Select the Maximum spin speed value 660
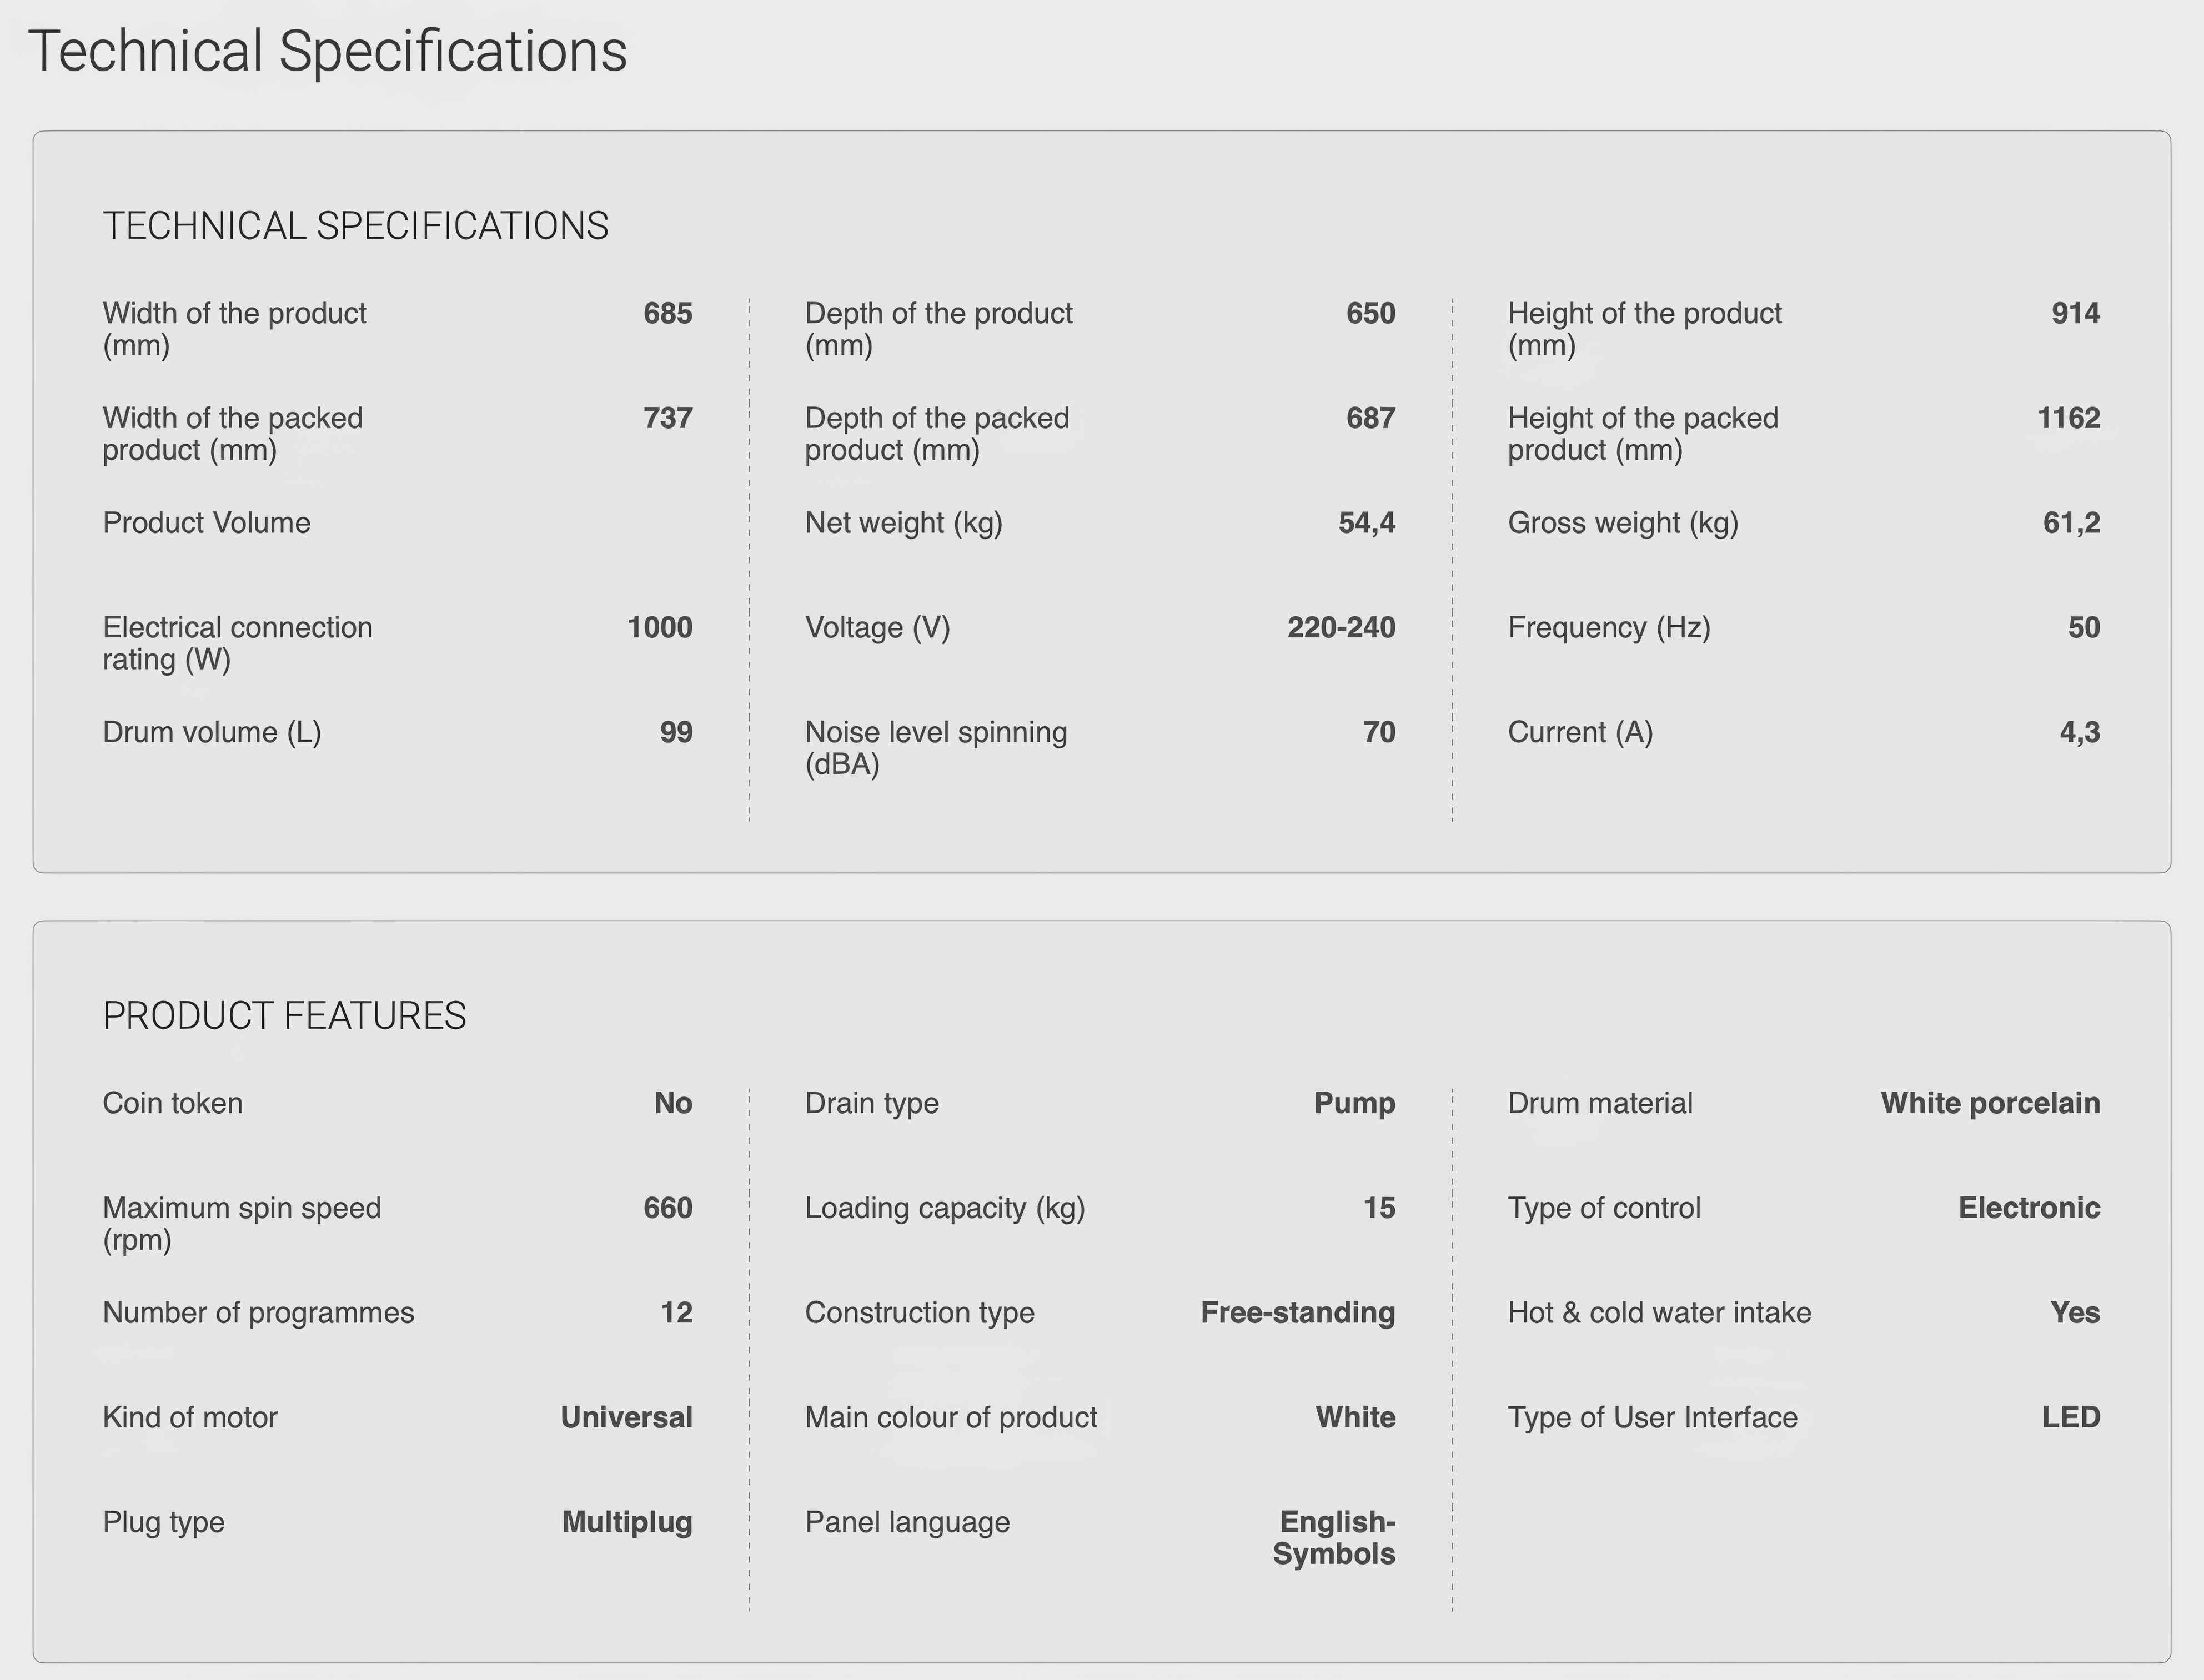This screenshot has height=1680, width=2204. (x=668, y=1208)
